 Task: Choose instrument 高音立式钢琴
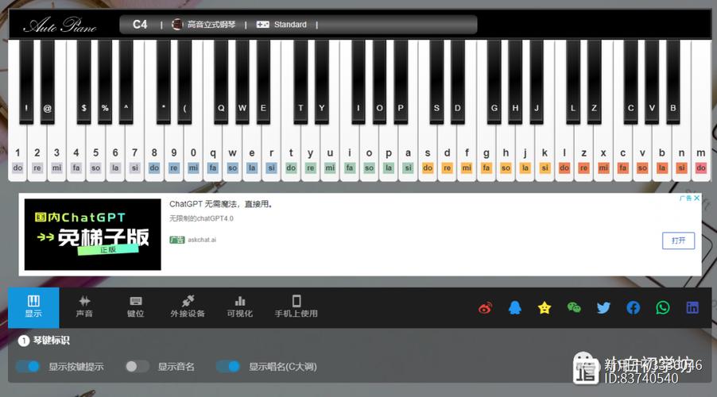(x=203, y=25)
